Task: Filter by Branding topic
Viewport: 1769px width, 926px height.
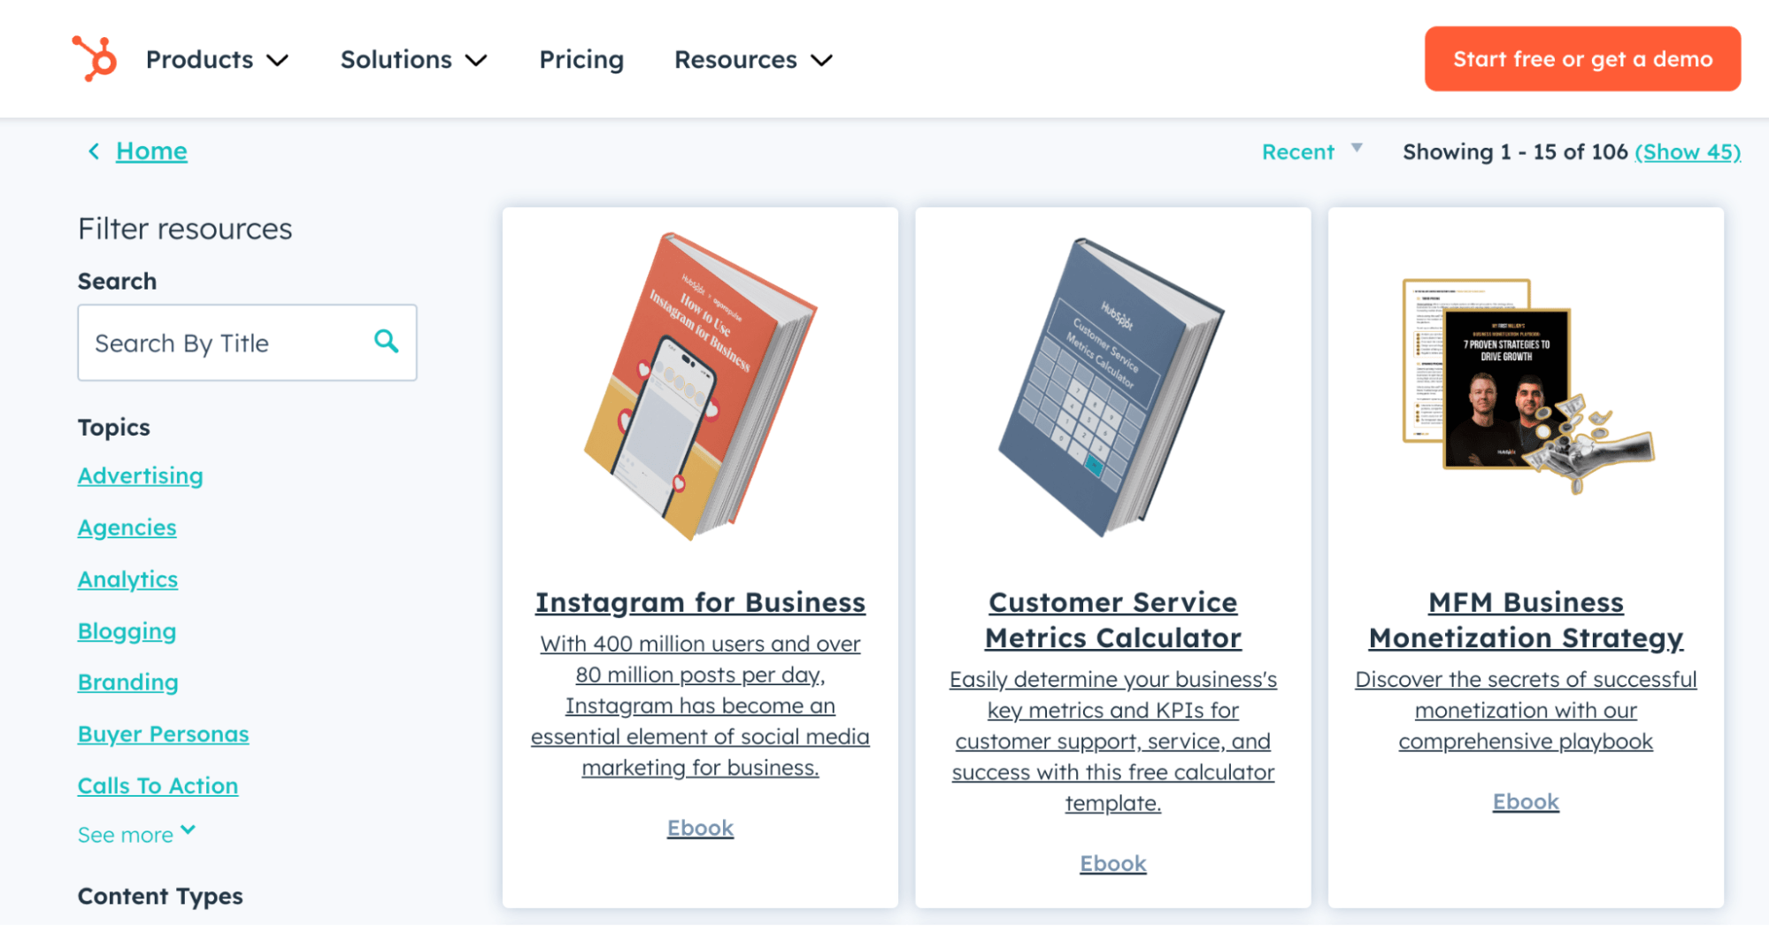Action: click(x=127, y=683)
